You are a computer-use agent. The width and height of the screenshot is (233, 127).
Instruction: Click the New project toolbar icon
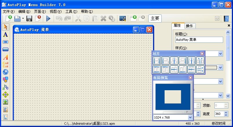click(x=9, y=19)
